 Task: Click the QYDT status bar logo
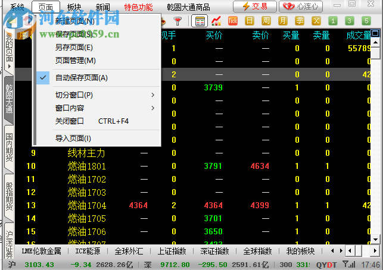pos(326,265)
